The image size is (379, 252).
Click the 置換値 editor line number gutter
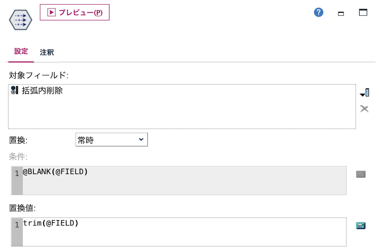[x=17, y=232]
